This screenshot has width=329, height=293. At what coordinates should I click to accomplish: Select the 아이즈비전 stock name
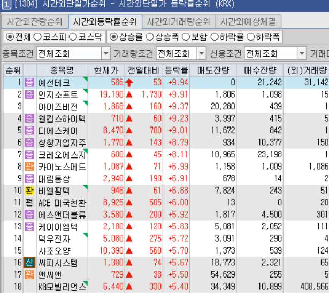pos(58,107)
